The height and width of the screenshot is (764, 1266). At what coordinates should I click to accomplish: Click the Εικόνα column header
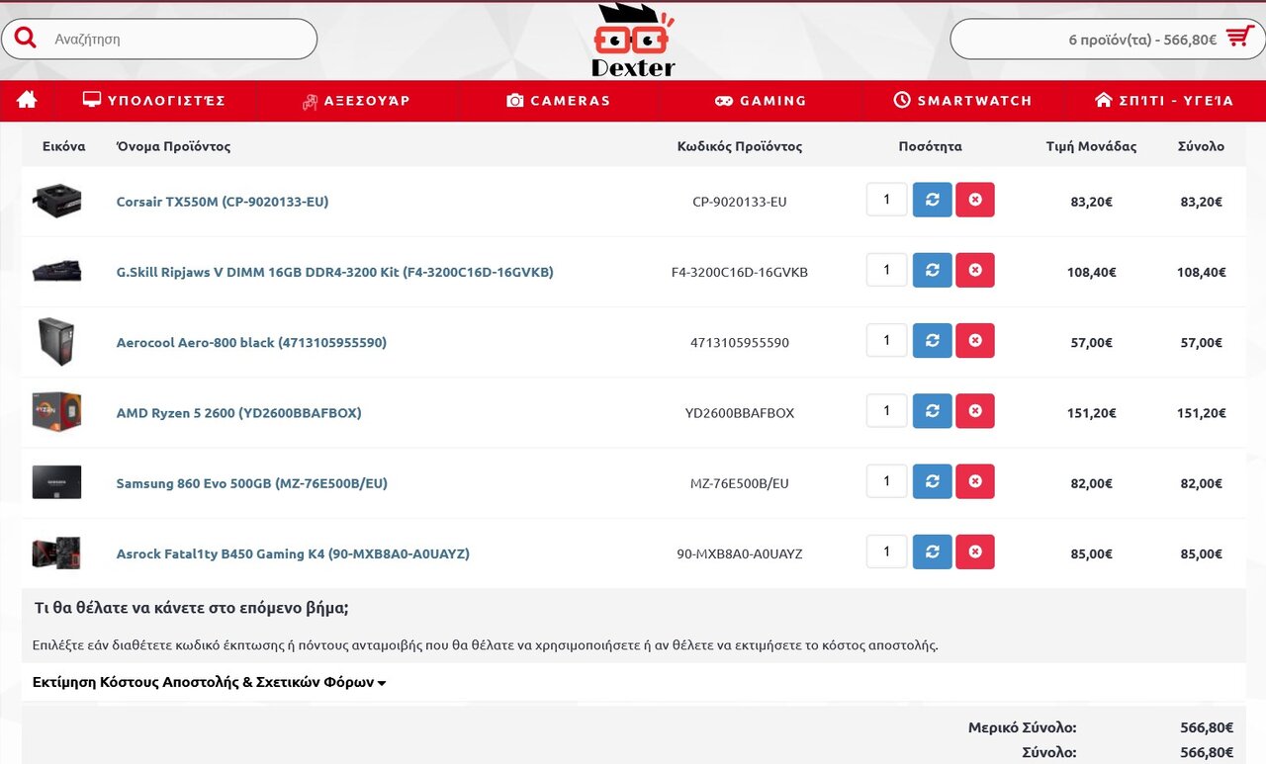pos(63,146)
